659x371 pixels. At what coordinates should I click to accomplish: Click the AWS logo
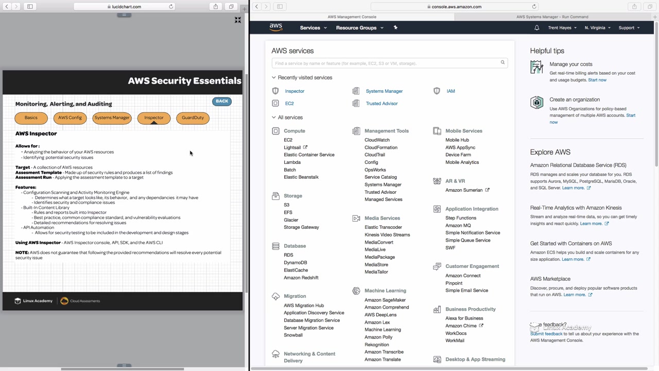[276, 27]
